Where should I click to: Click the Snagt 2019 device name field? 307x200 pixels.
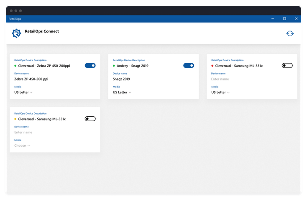click(153, 79)
